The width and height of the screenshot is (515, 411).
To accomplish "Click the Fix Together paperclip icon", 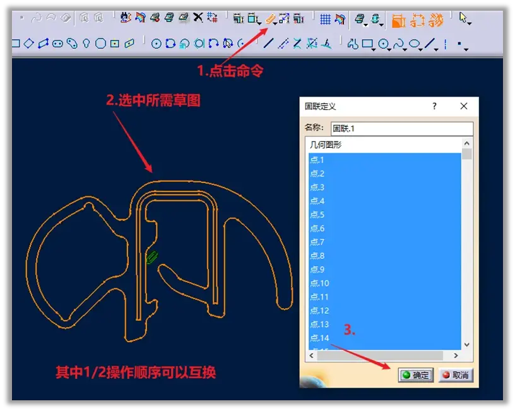I will (x=270, y=19).
